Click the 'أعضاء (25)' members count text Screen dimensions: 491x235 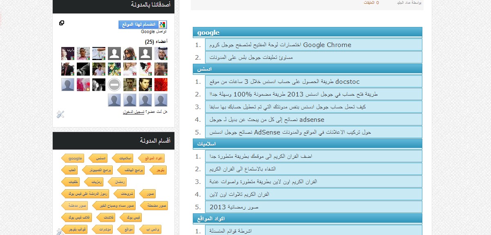tap(156, 42)
